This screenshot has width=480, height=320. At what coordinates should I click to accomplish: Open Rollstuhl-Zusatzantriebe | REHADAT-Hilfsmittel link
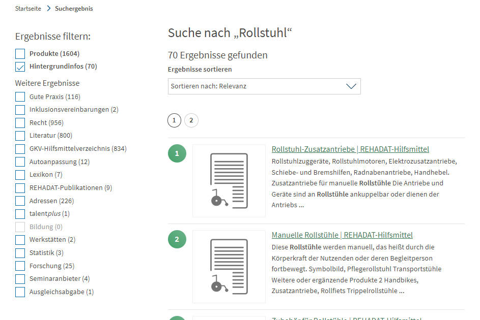point(350,149)
